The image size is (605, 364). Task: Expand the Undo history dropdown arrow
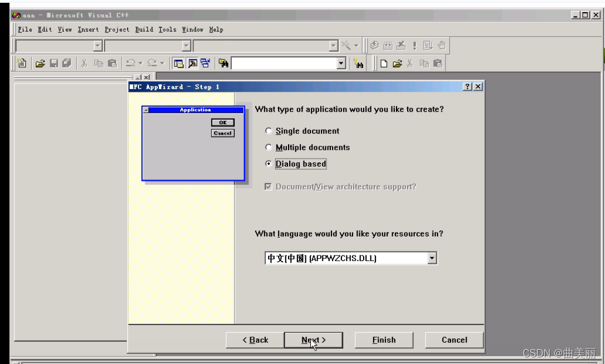coord(141,63)
